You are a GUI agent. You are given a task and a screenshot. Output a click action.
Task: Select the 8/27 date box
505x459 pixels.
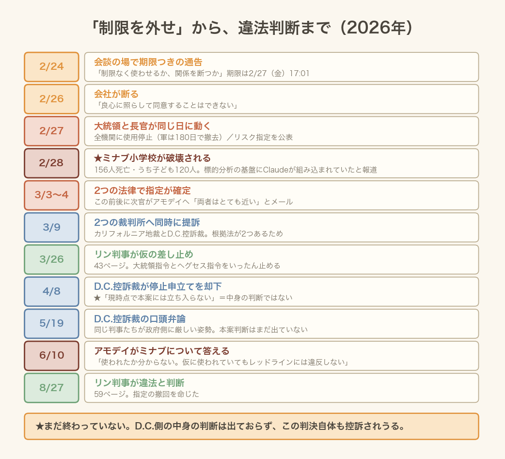tap(51, 388)
